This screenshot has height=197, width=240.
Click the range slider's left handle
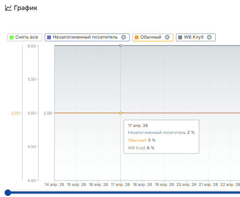coord(8,192)
